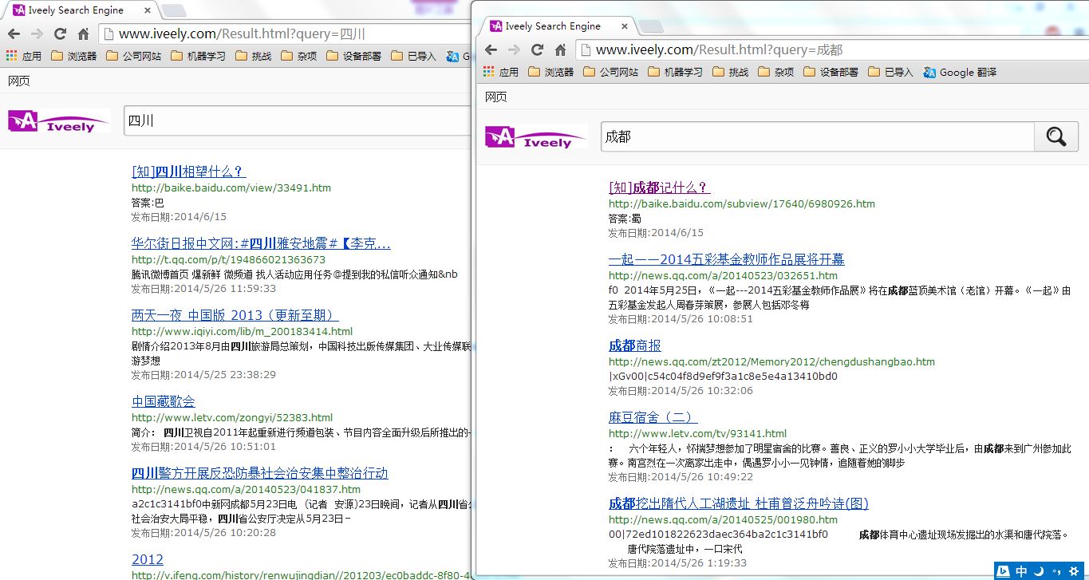Click gear settings icon in IME toolbar

pos(1074,571)
